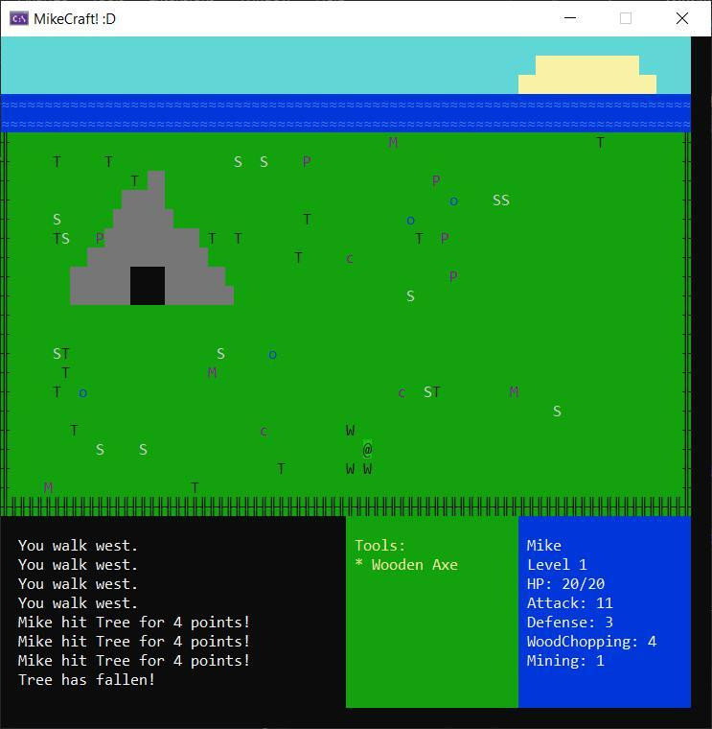Click the M glyph just below the water
712x729 pixels.
(x=393, y=143)
